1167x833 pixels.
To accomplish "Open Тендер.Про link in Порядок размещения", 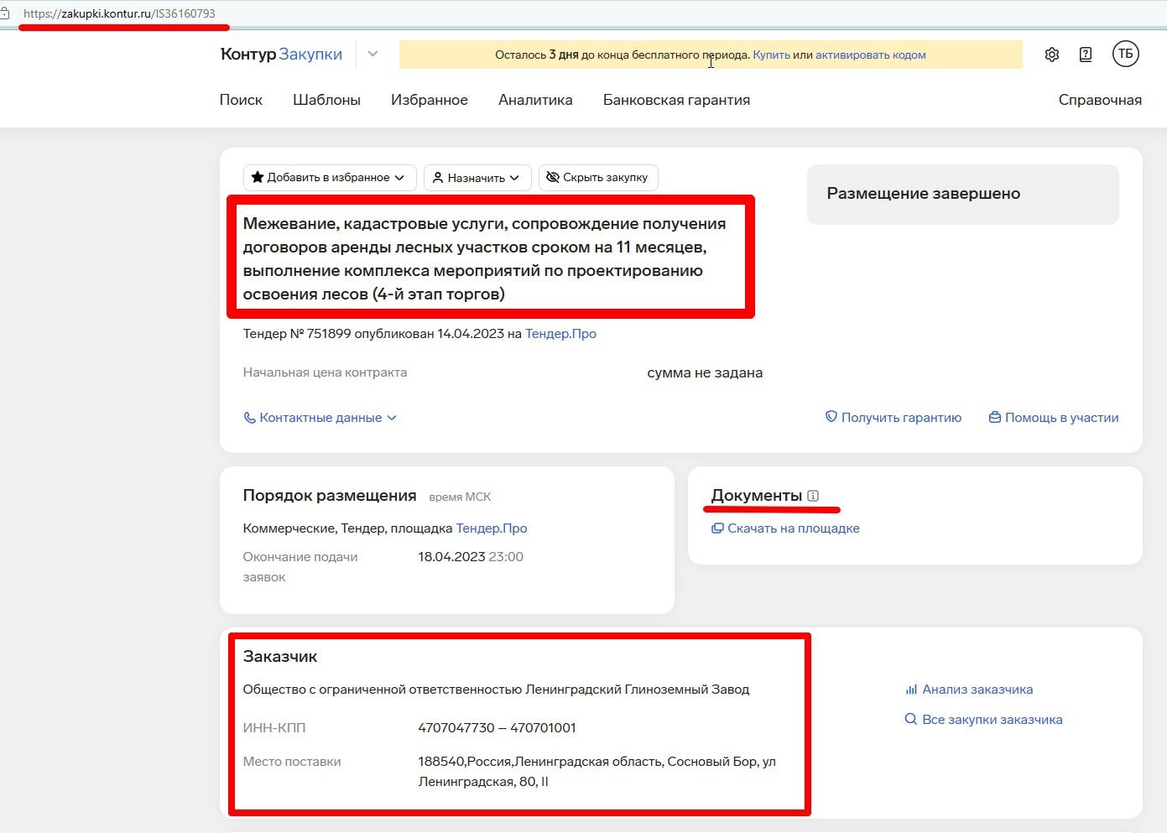I will [492, 528].
